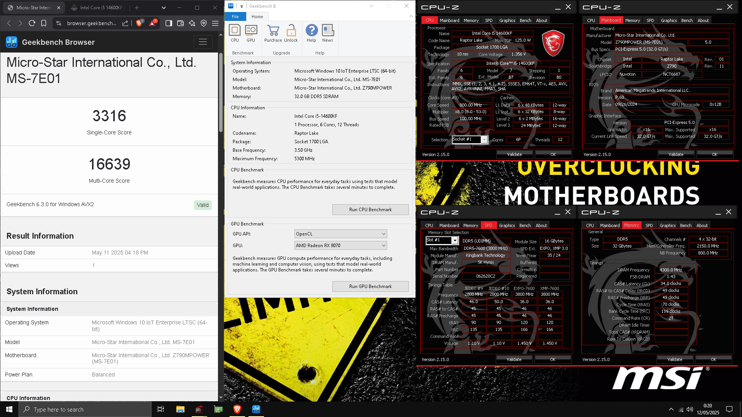Open the browser tab list chevron

tap(163, 7)
